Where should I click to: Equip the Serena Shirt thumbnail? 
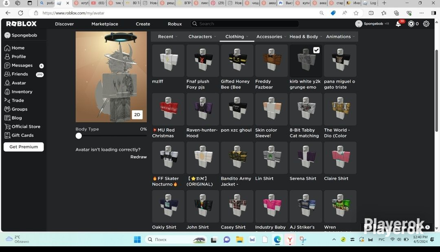306,158
